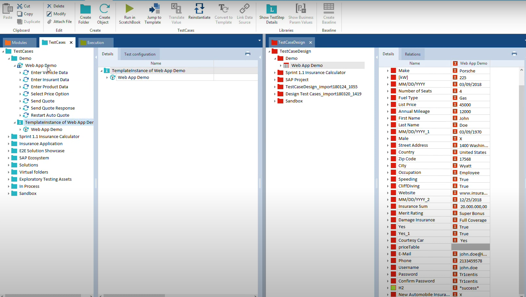Click the print icon in TestCases details
Screen dimensions: 526x297
coord(248,54)
